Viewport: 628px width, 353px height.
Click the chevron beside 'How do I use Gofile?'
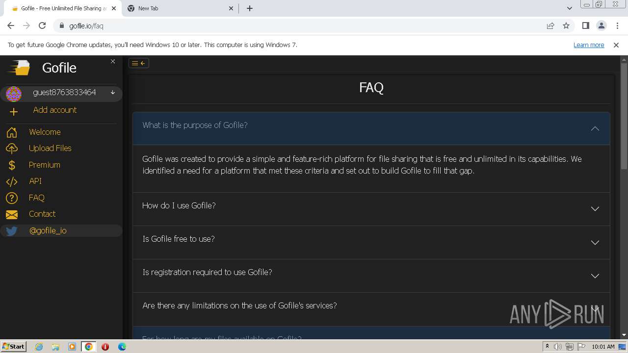pyautogui.click(x=595, y=209)
